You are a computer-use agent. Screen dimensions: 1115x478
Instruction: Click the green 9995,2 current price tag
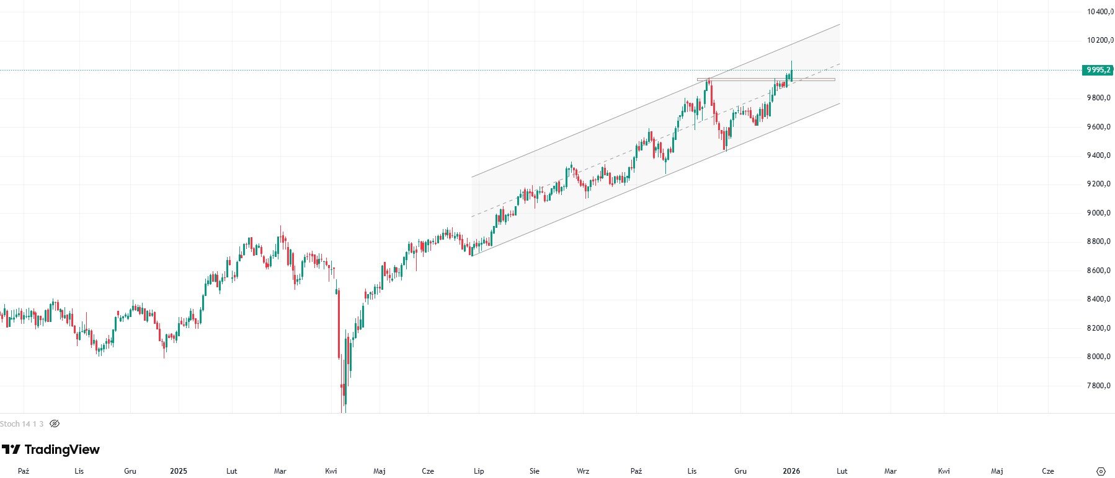[x=1097, y=70]
